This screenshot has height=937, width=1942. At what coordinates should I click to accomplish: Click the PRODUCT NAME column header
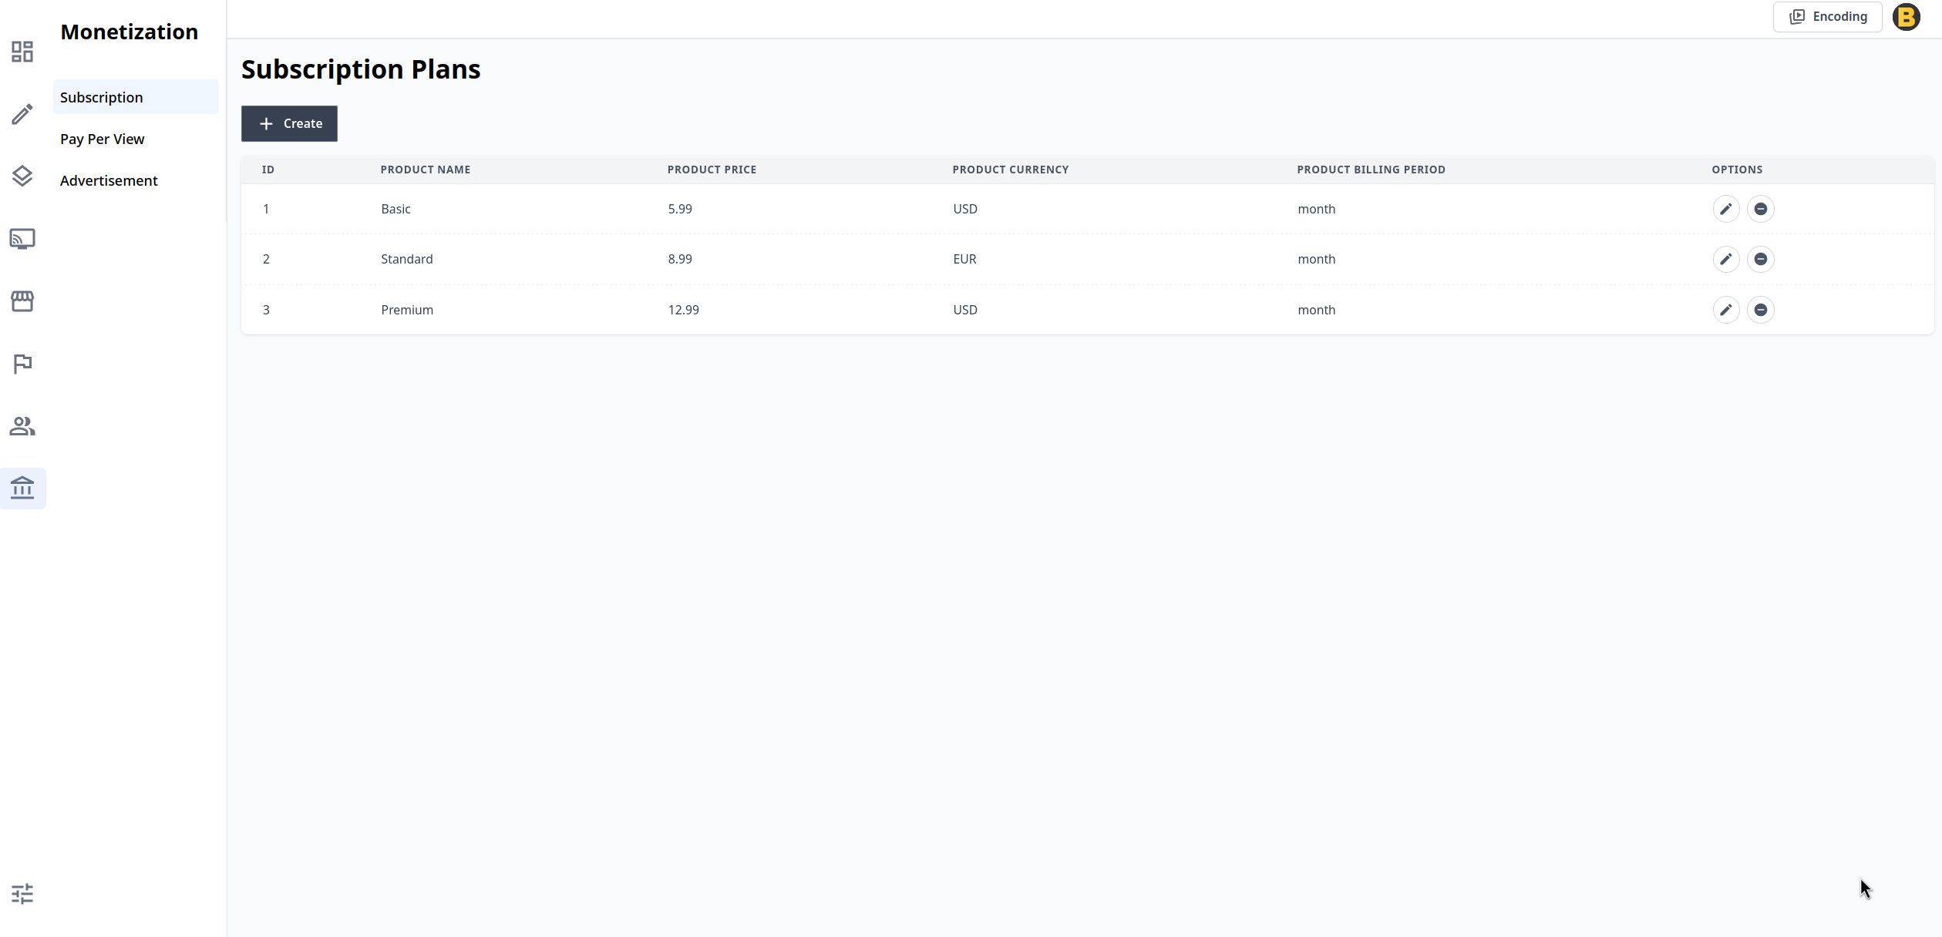[426, 170]
